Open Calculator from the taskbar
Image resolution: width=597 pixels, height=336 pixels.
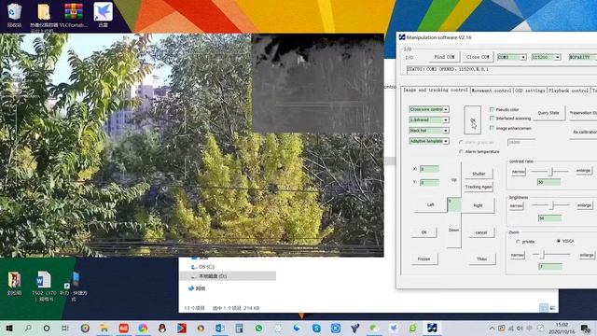[239, 328]
